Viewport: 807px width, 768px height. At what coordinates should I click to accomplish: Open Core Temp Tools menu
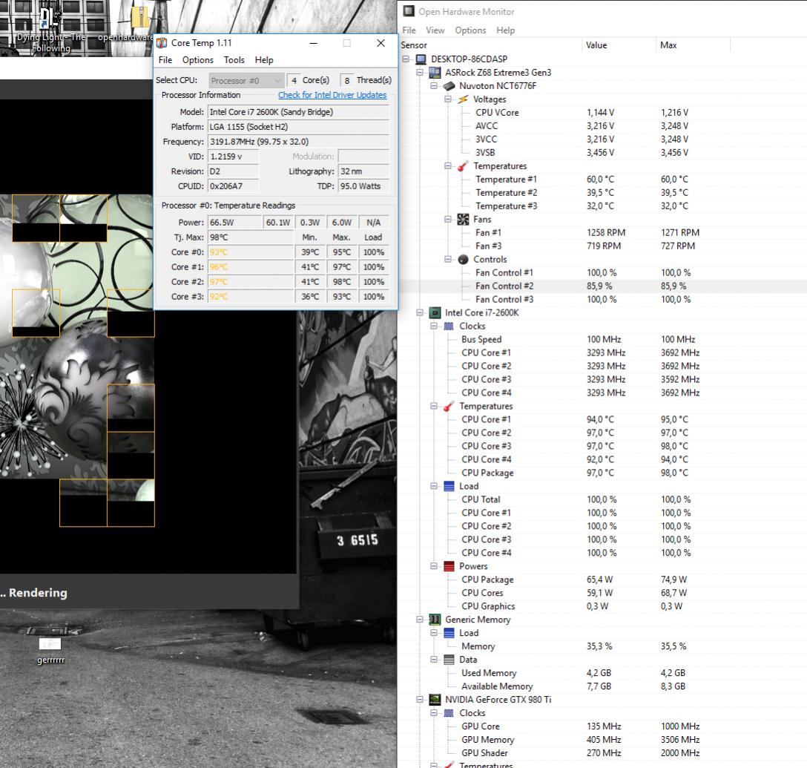point(234,60)
